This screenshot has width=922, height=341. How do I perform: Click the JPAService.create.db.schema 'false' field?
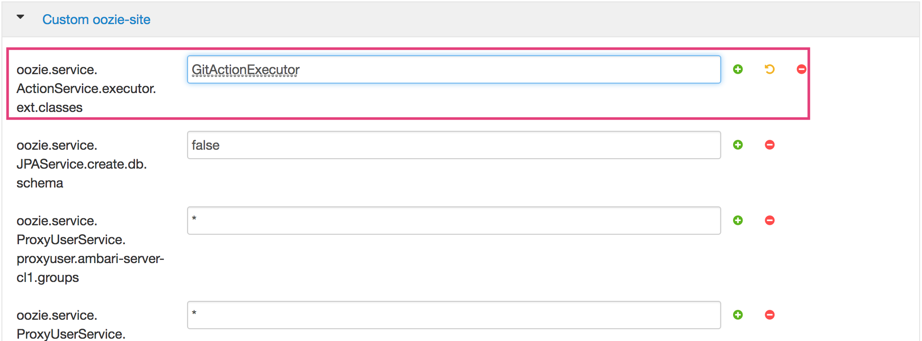click(x=453, y=145)
